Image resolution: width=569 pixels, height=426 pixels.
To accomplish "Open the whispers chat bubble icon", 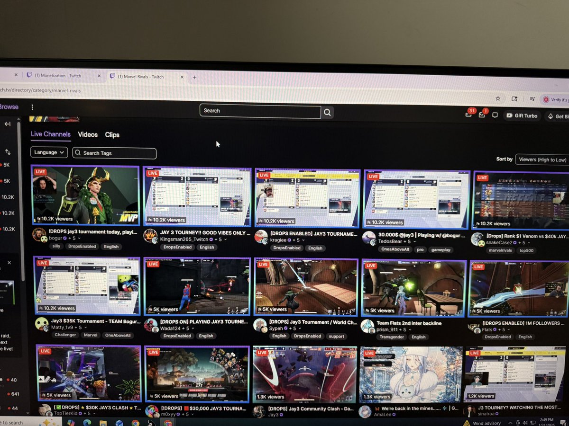I will tap(495, 115).
